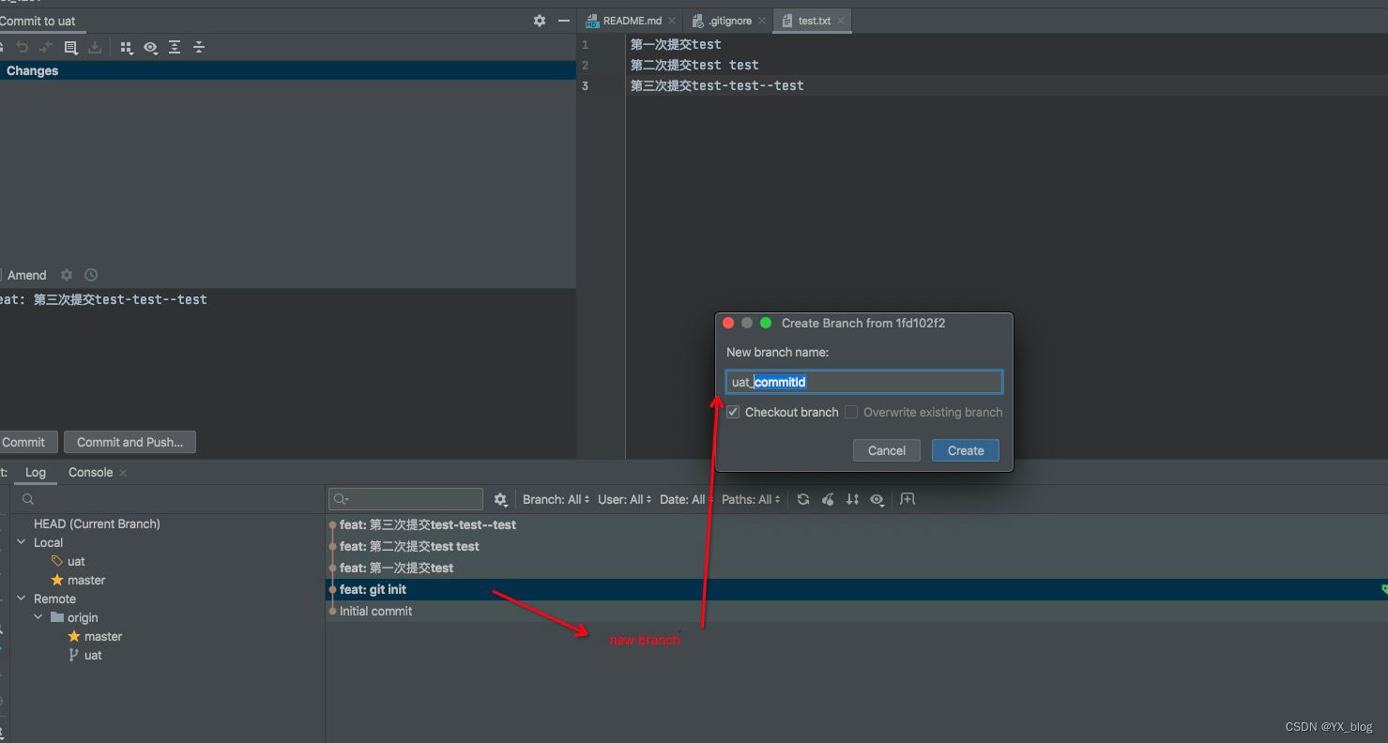Open the log filter settings gear

[500, 498]
